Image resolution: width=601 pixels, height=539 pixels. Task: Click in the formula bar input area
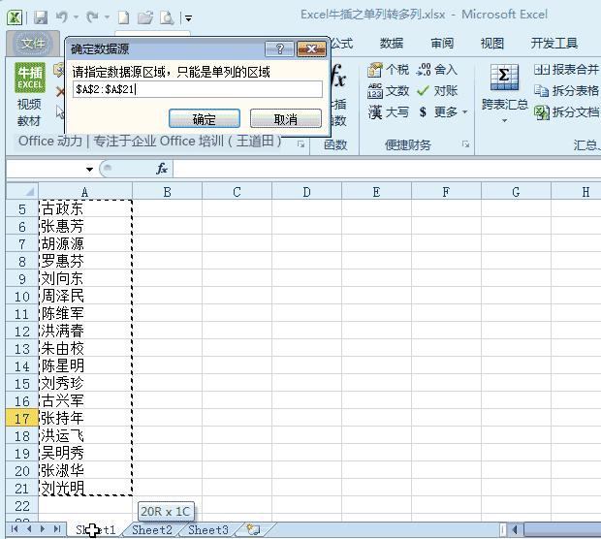[x=387, y=169]
